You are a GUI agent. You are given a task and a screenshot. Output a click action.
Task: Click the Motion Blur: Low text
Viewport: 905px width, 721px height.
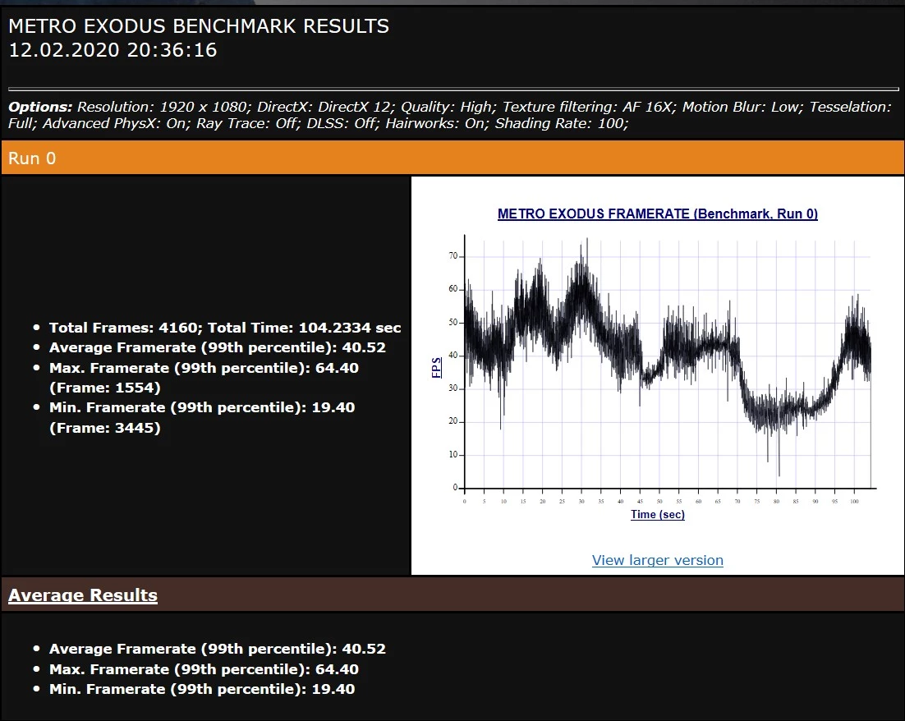pos(742,107)
